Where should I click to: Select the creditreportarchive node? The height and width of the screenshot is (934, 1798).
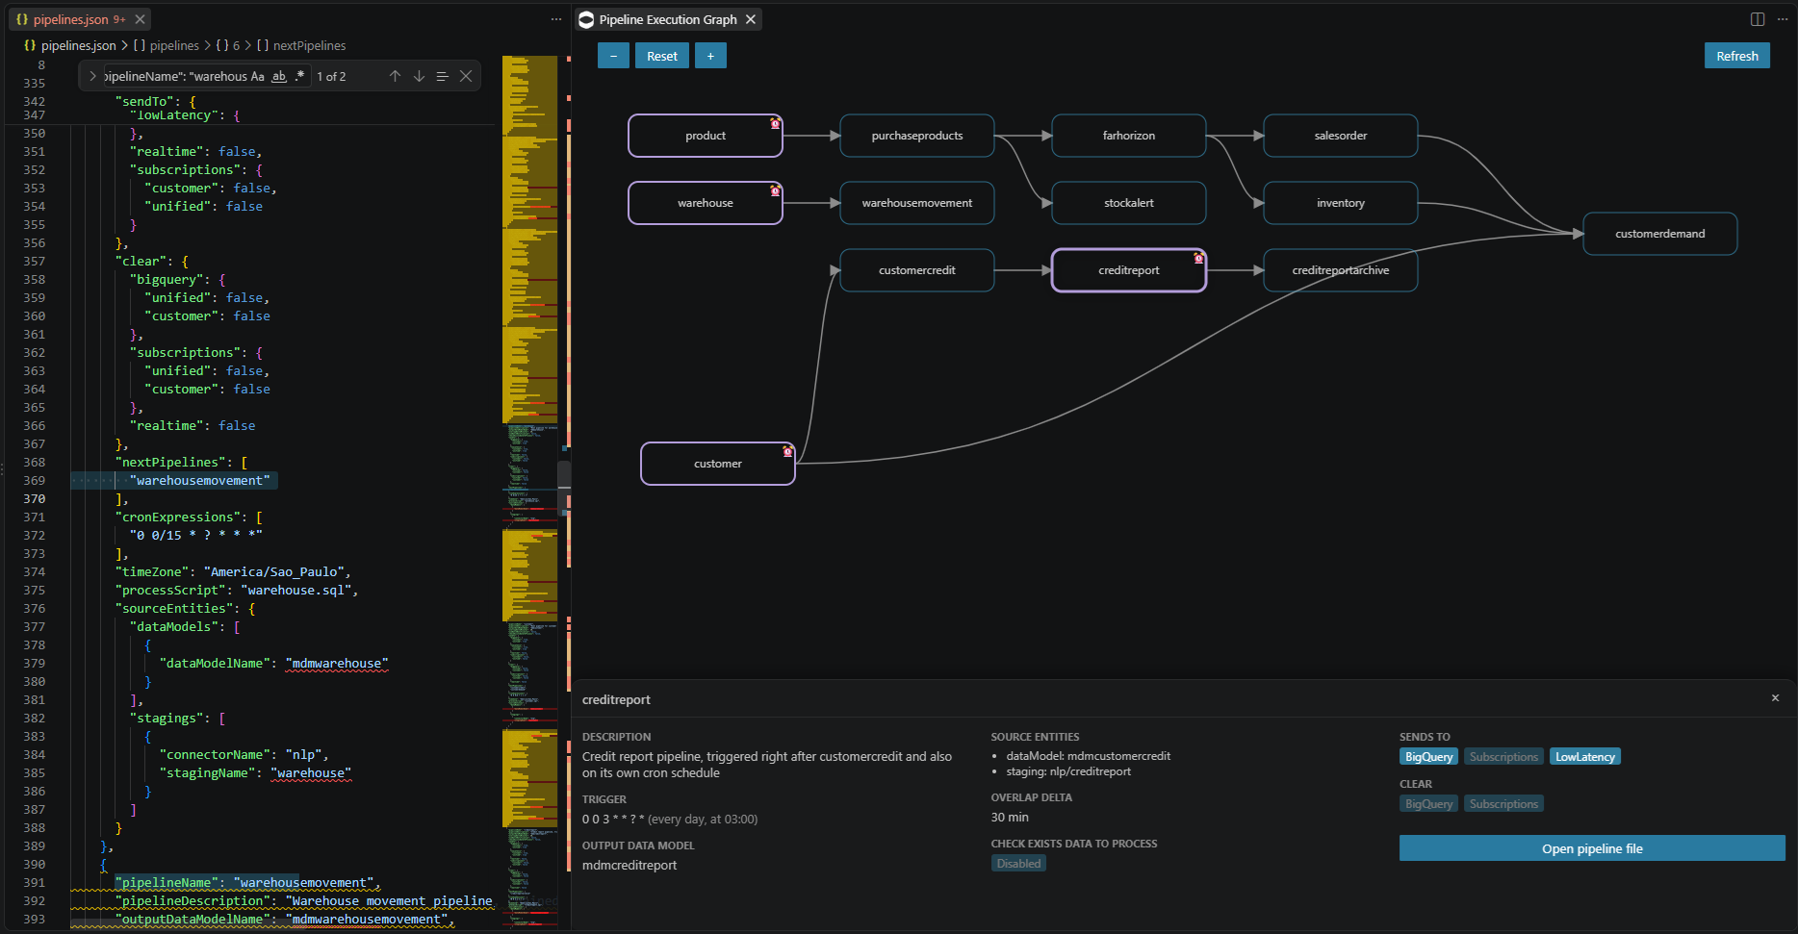click(1341, 270)
